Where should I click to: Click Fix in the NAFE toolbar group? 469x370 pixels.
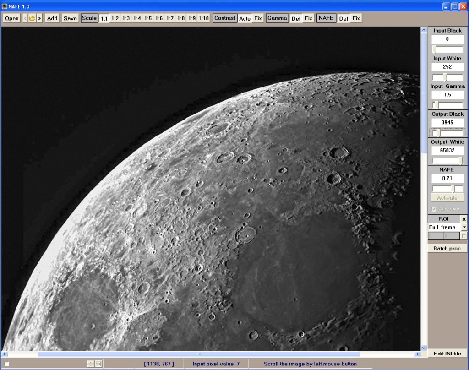(356, 18)
